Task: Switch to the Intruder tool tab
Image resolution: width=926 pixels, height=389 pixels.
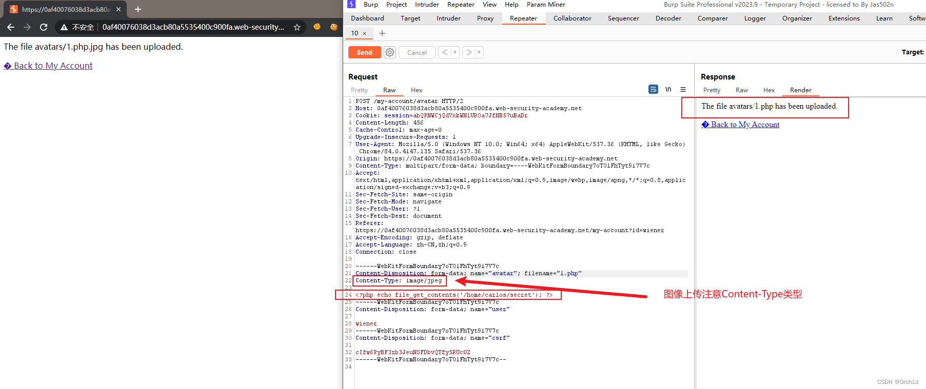Action: click(x=448, y=18)
